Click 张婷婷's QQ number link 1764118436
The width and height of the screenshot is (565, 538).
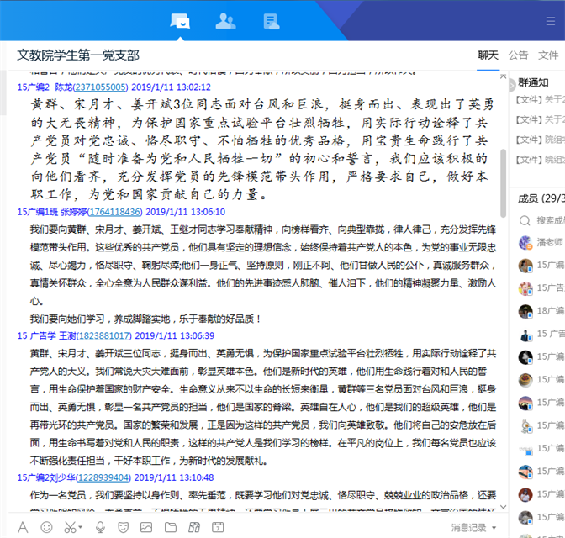(115, 212)
